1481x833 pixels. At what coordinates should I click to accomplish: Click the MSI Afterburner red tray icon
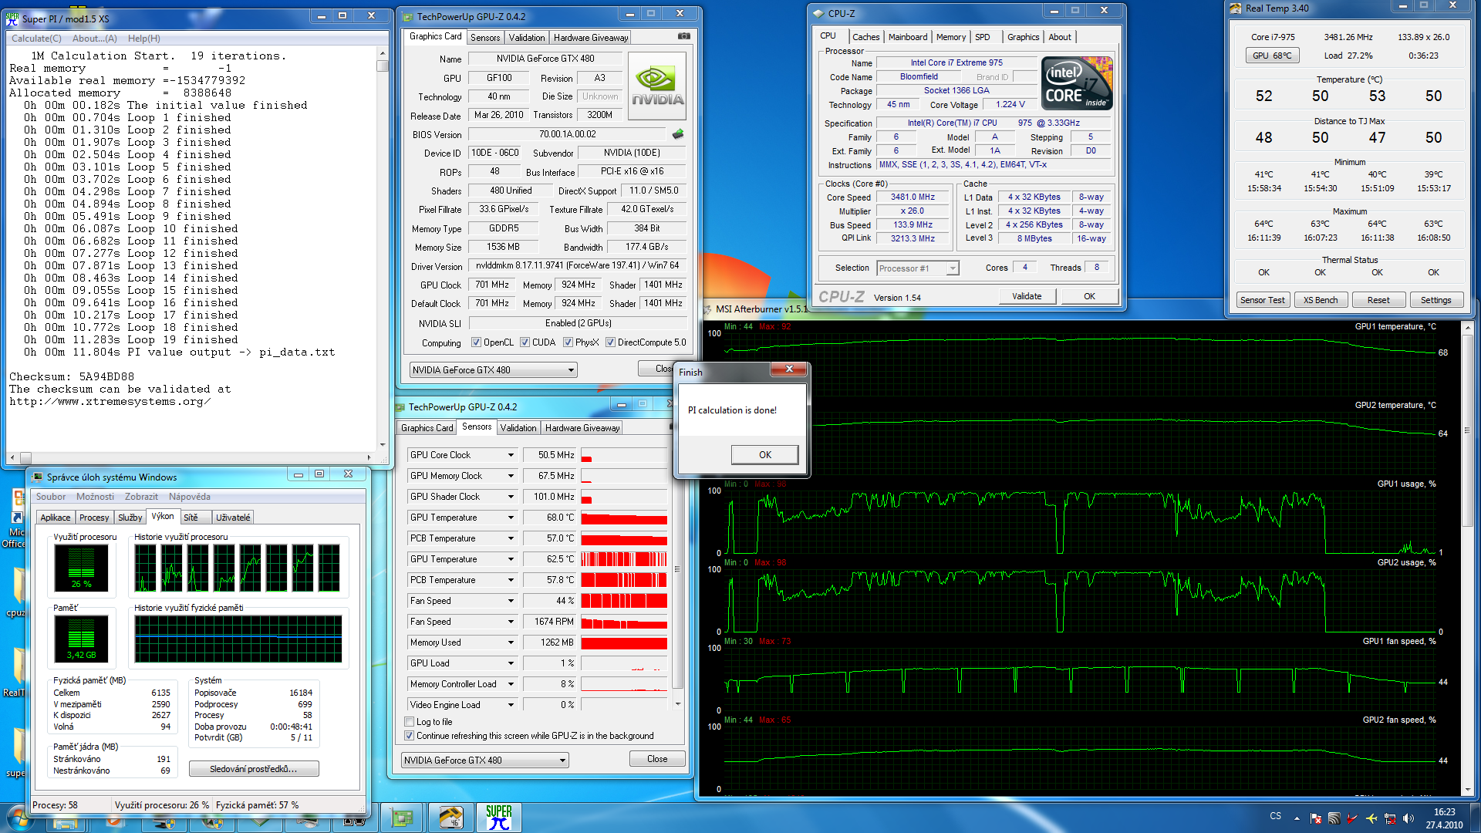tap(1352, 818)
